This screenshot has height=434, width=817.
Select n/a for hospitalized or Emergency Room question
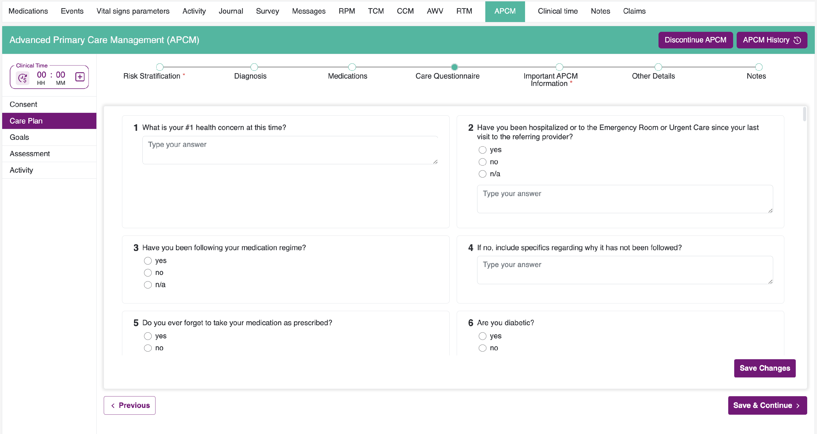pos(482,174)
